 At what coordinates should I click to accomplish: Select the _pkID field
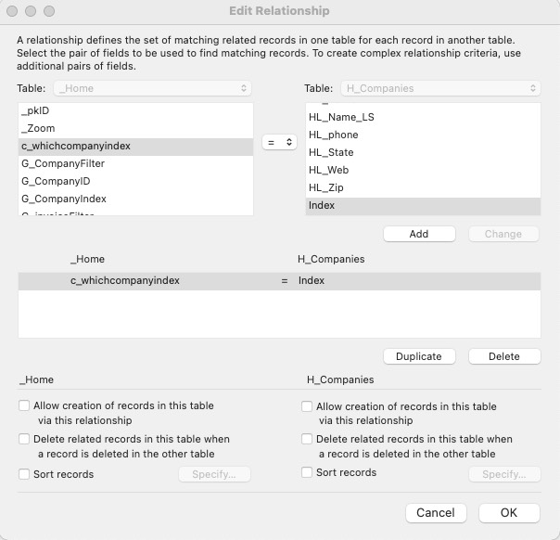[135, 110]
